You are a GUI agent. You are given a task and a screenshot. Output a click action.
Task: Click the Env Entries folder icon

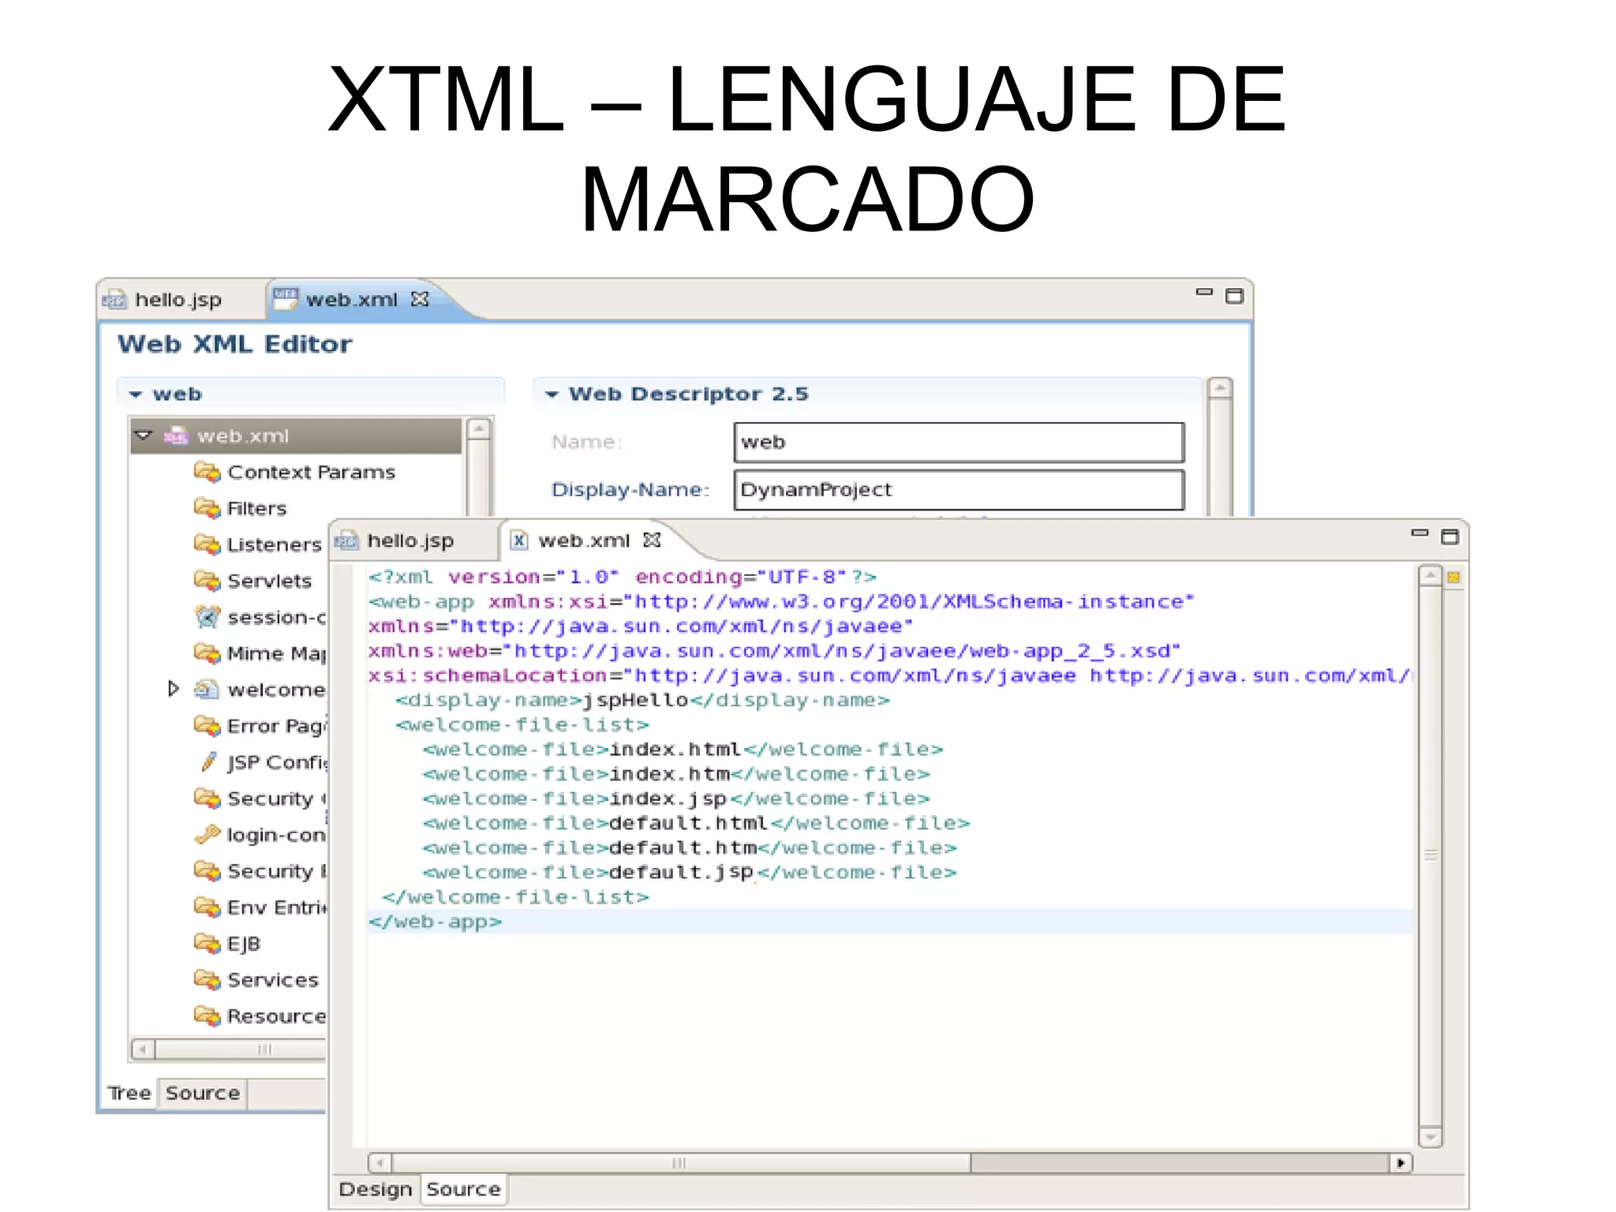207,907
